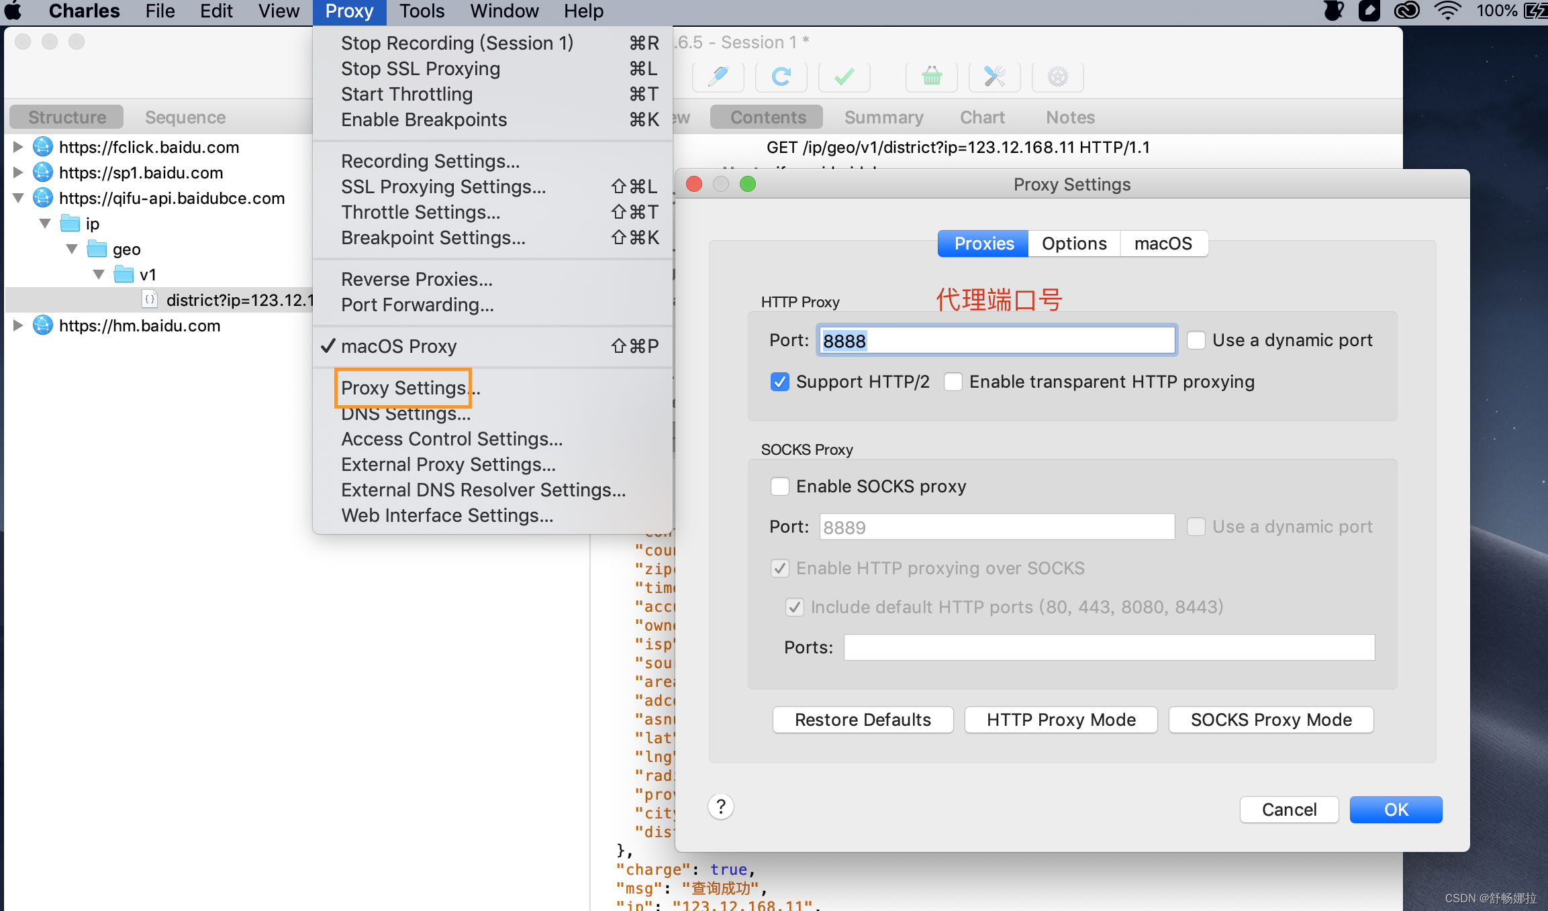The width and height of the screenshot is (1548, 911).
Task: Expand the hm.baidu.com tree node
Action: pos(18,325)
